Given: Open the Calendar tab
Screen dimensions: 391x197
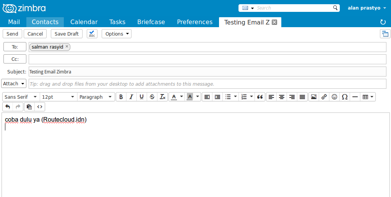Looking at the screenshot, I should click(x=84, y=22).
